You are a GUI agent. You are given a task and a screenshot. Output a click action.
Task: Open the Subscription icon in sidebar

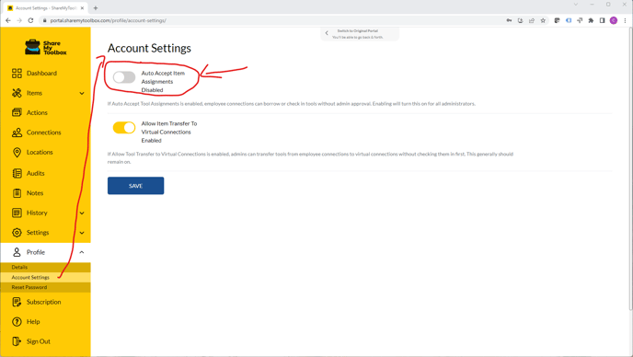coord(17,302)
